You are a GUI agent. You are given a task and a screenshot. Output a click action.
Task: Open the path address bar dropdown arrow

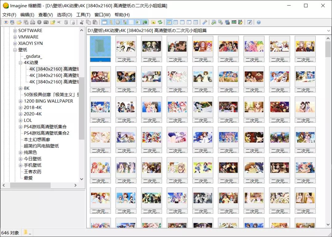click(328, 30)
